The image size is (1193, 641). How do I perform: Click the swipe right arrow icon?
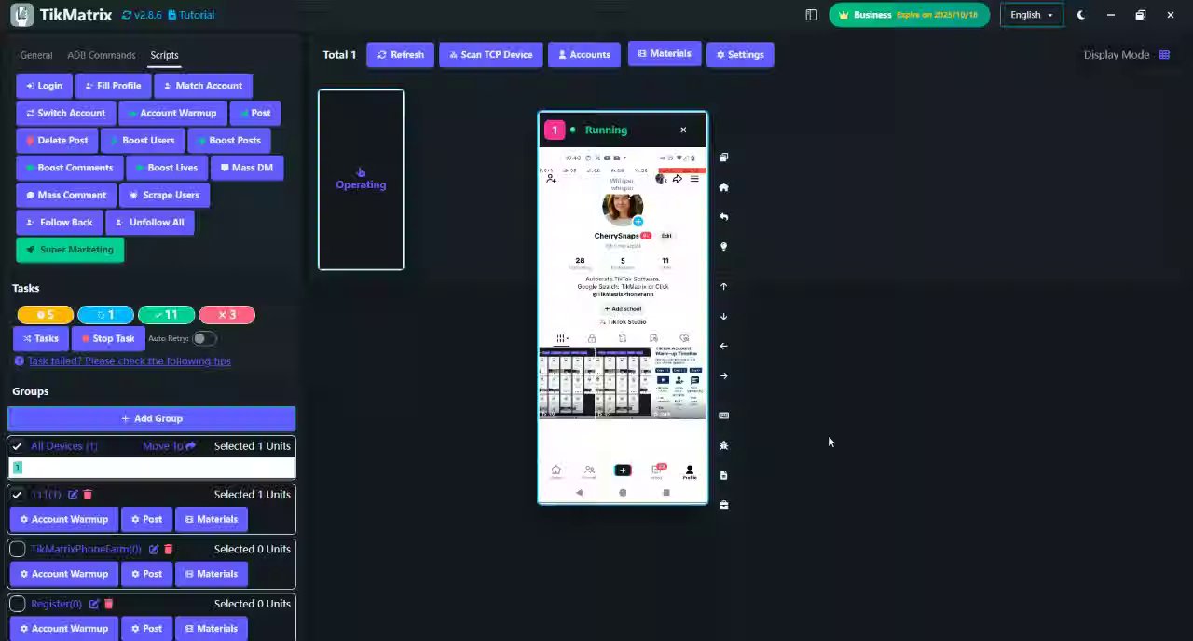click(723, 376)
